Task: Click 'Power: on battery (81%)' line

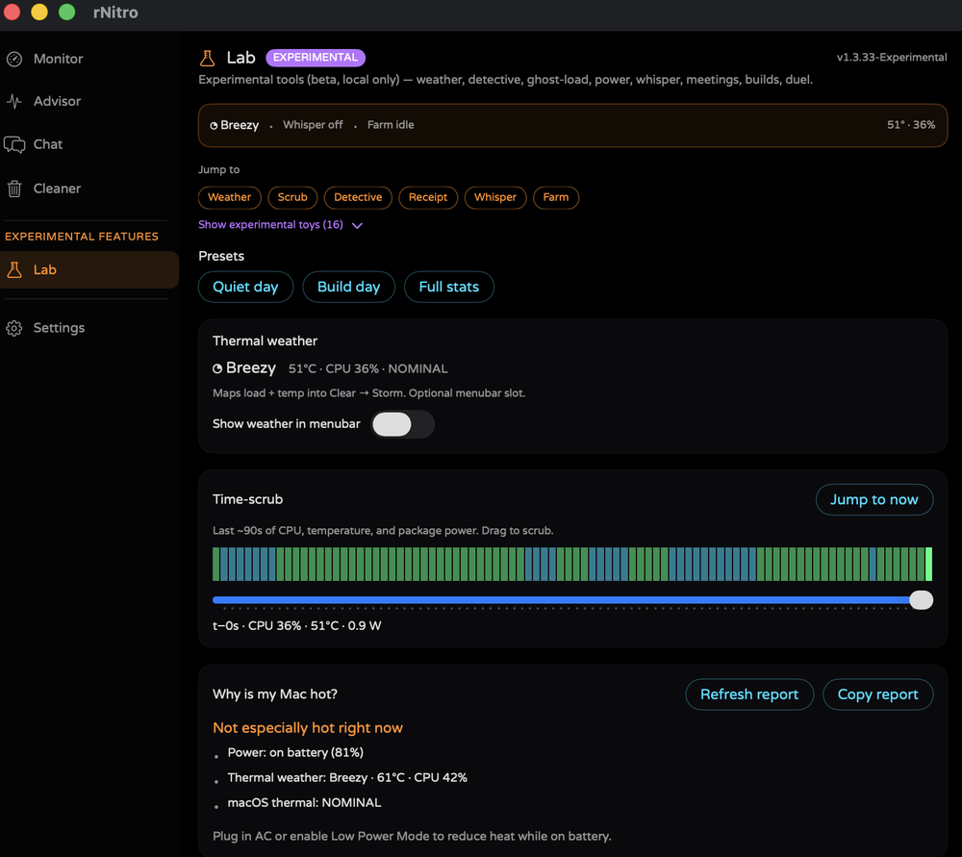Action: (295, 753)
